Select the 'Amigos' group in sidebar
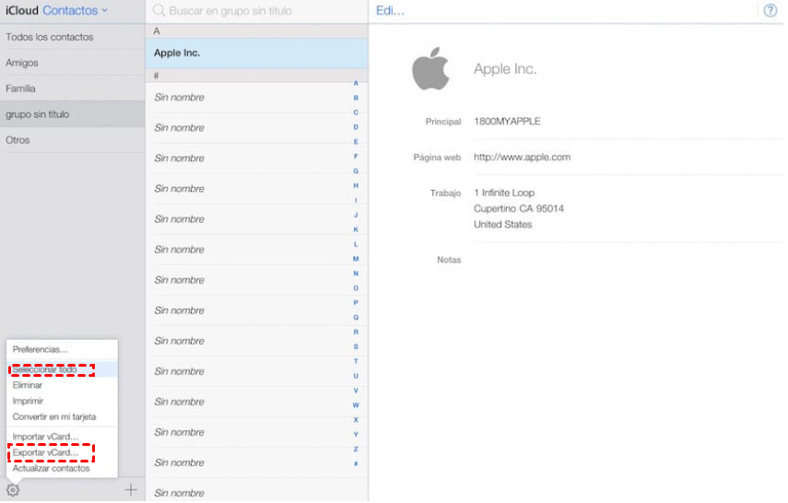The image size is (788, 503). [x=22, y=63]
